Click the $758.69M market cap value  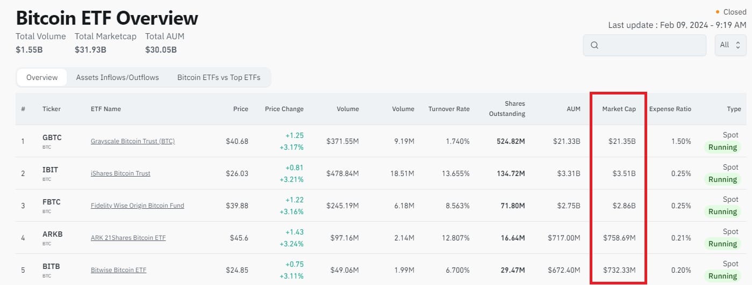(x=619, y=238)
